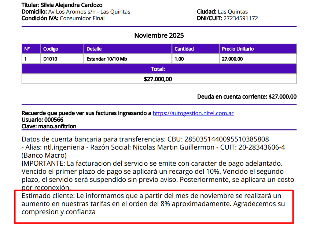
Task: Open the autogestion.nitel.com.ar link
Action: click(x=193, y=113)
